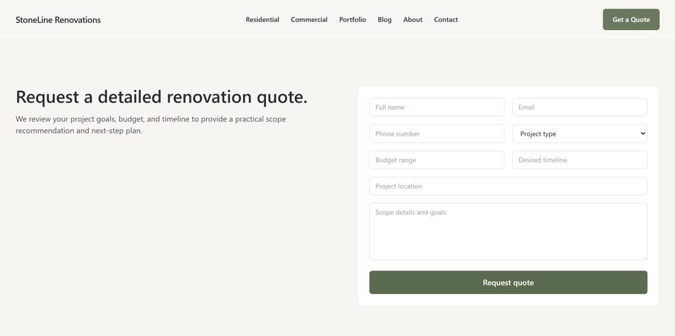
Task: Submit with the Request quote button
Action: pos(508,282)
